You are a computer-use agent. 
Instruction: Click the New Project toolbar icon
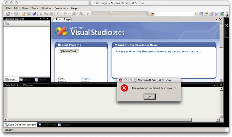(x=8, y=14)
